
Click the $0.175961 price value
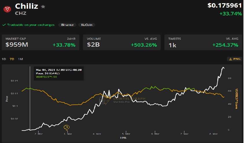(x=225, y=6)
